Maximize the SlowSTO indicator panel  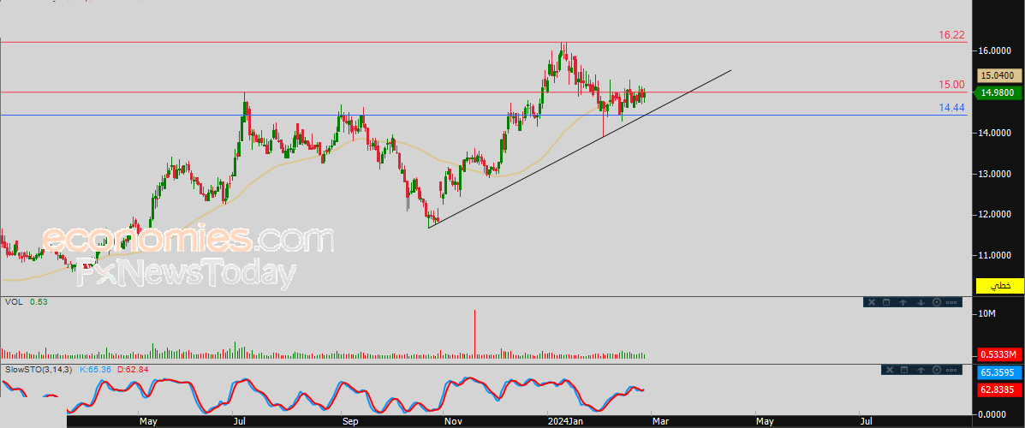tap(904, 370)
